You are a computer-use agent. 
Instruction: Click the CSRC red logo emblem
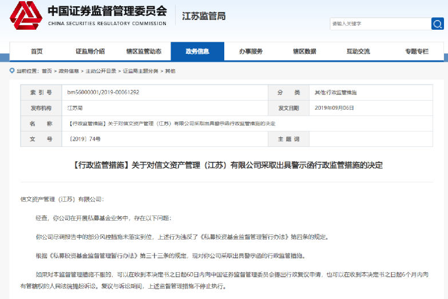(26, 15)
